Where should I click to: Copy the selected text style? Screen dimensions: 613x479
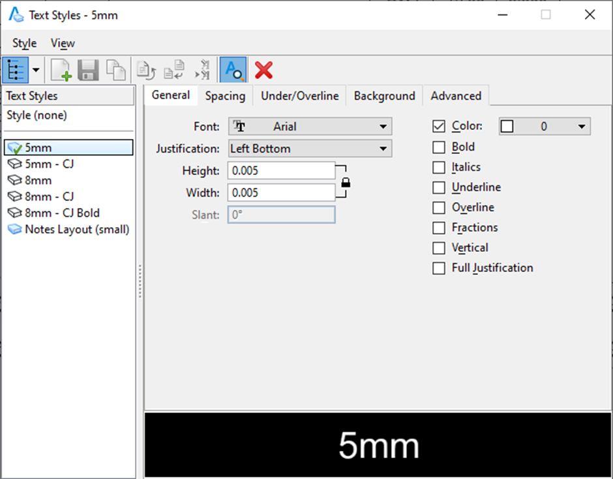coord(115,70)
